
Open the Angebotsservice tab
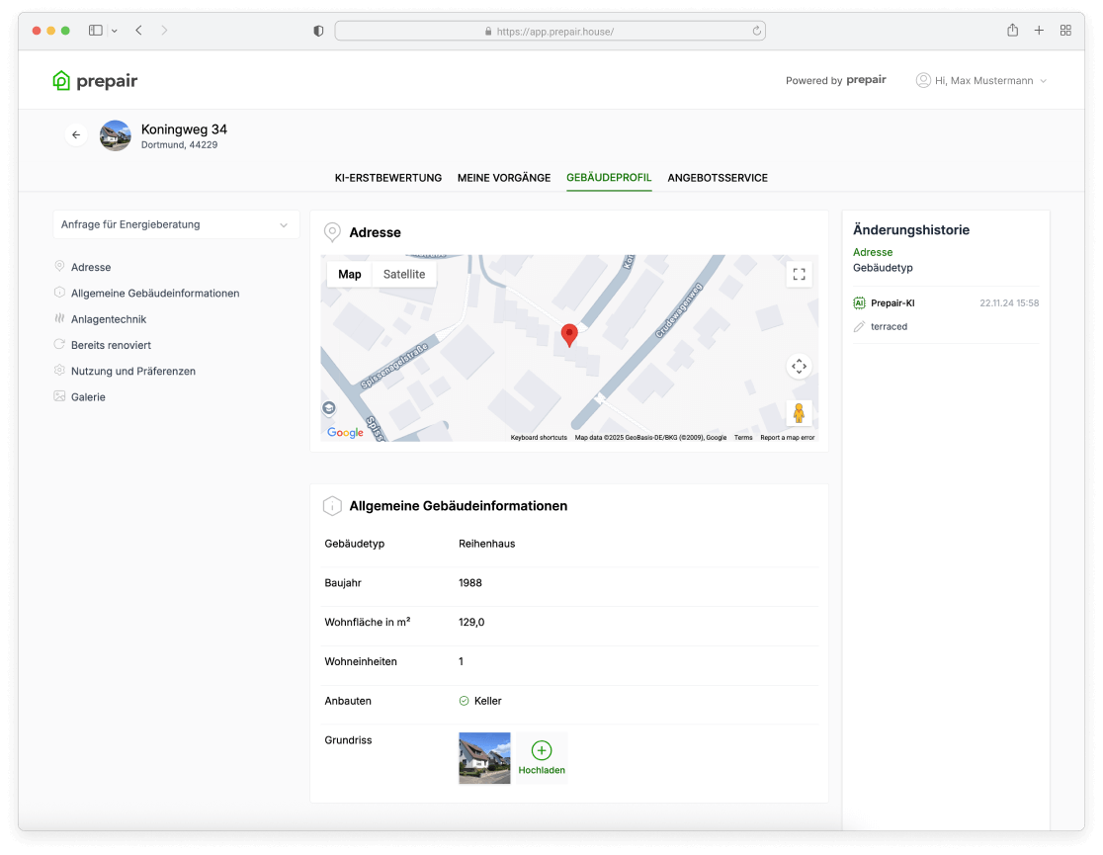[x=718, y=178]
